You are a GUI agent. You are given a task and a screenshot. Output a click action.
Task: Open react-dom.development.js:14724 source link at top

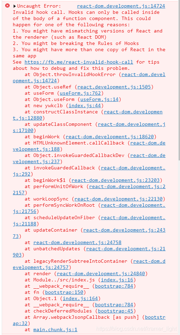tap(121, 6)
